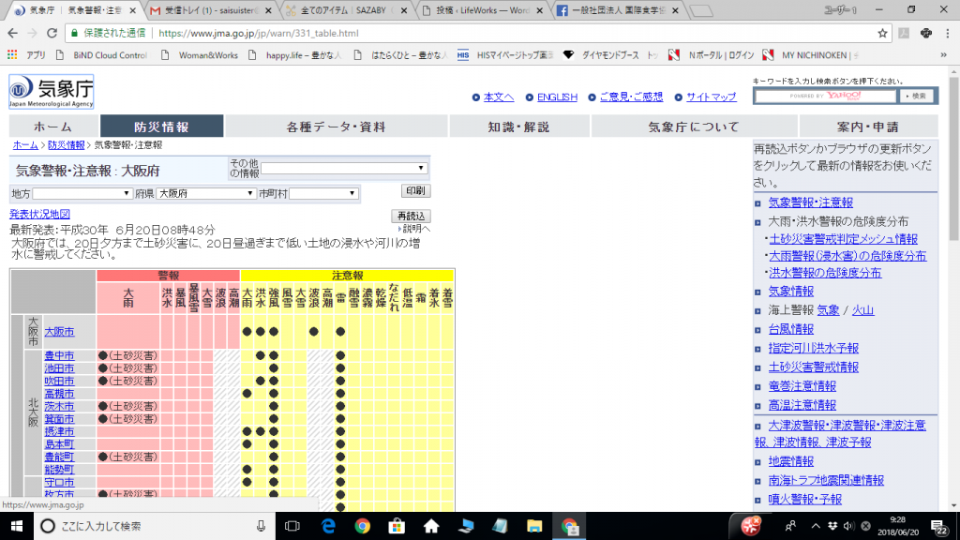Select the 防災情報 navigation tab
This screenshot has height=540, width=960.
[161, 127]
